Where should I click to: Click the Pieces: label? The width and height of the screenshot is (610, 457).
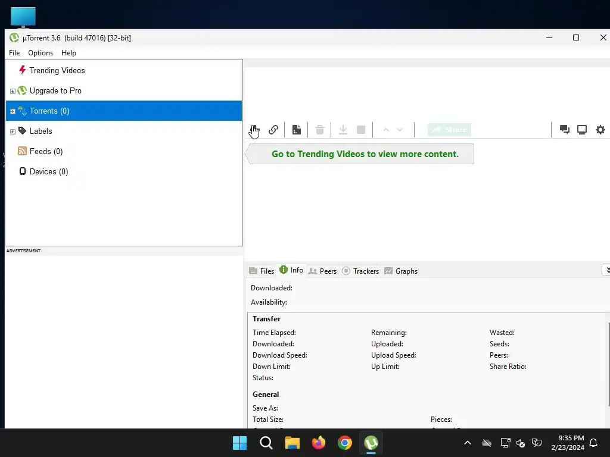tap(441, 420)
